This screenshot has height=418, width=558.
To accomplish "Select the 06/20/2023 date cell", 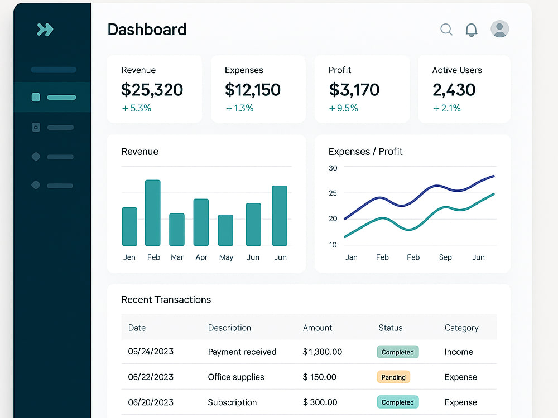I will 151,402.
